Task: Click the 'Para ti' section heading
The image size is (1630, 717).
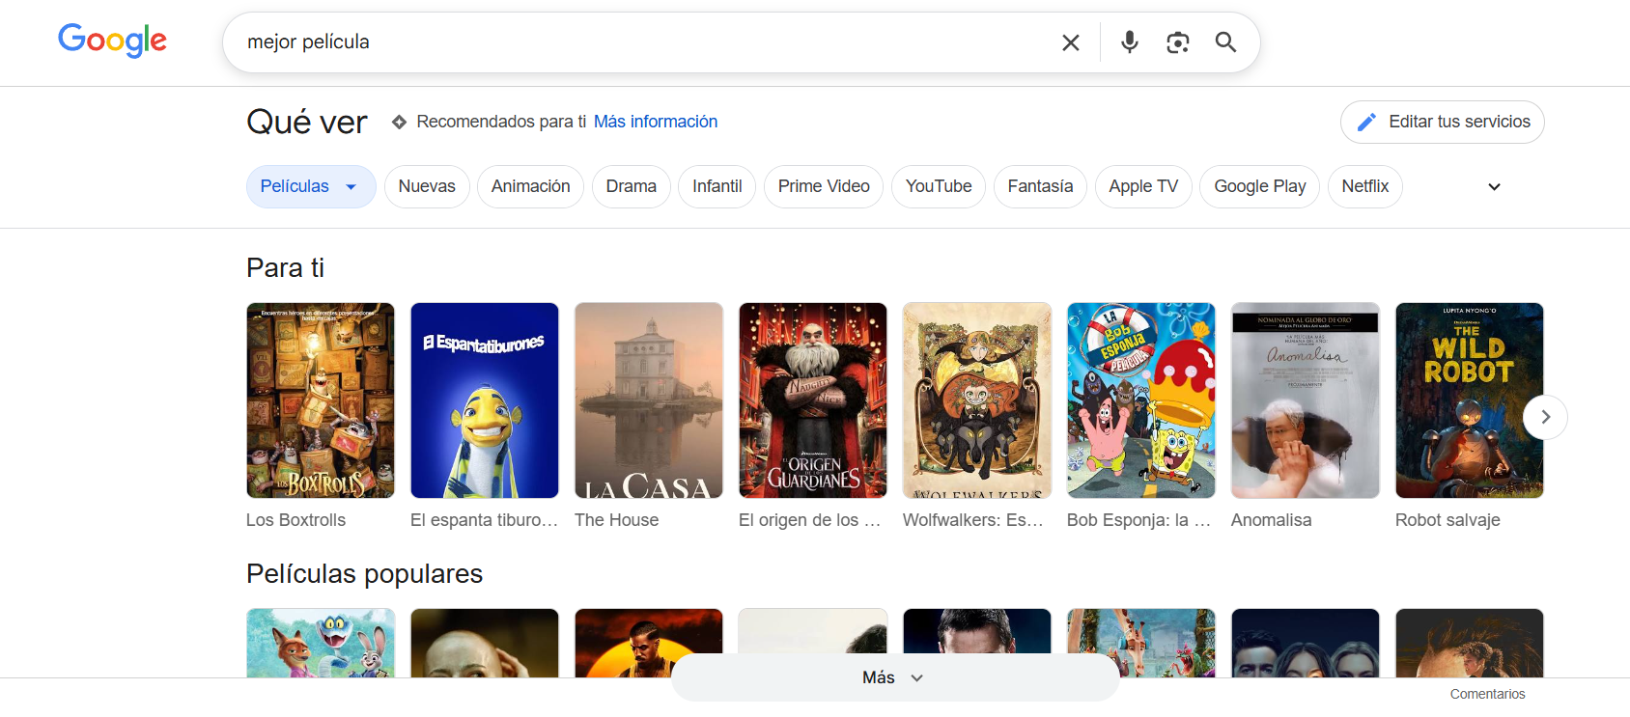Action: pos(285,267)
